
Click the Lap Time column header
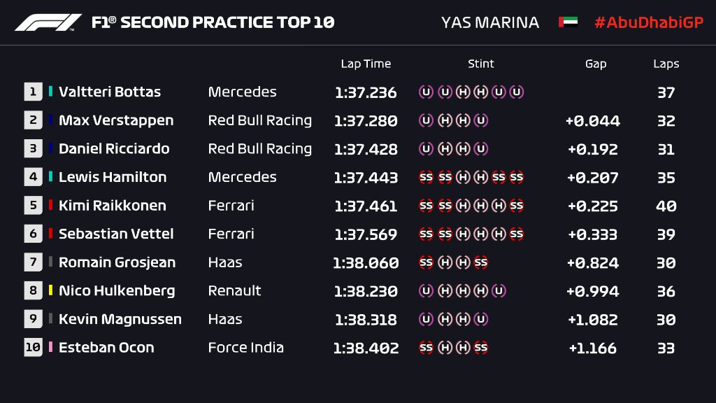click(366, 64)
